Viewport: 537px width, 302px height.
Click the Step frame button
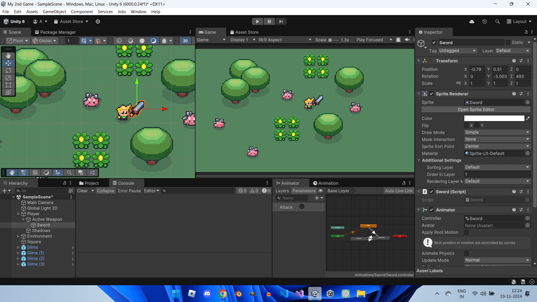tap(281, 21)
